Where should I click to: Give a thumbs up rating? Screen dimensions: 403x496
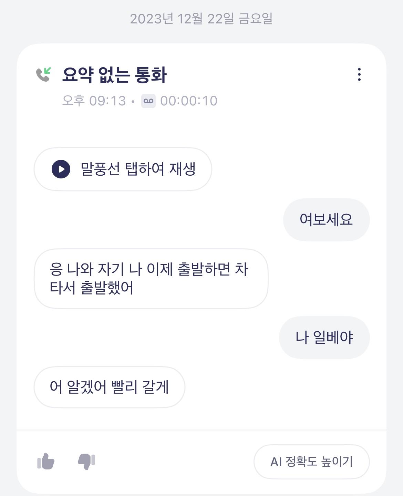(46, 461)
